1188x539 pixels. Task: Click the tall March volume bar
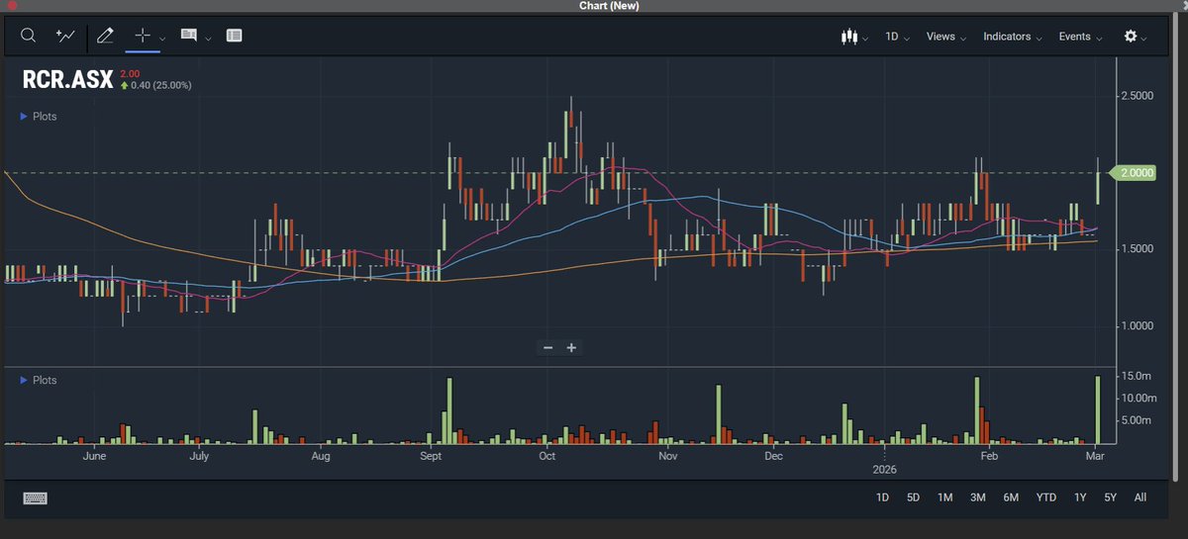click(x=1098, y=409)
